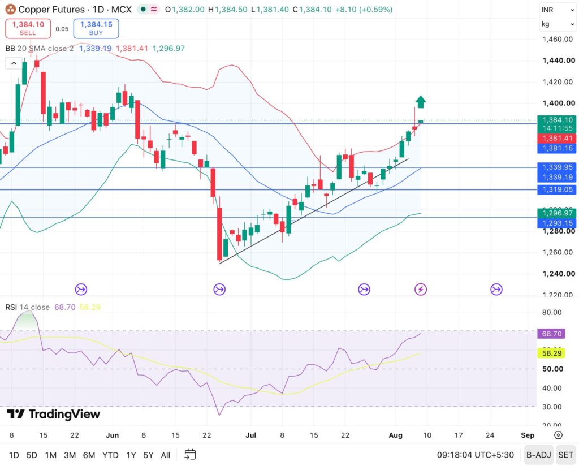Select the 3M time range
This screenshot has width=579, height=466.
pyautogui.click(x=70, y=455)
